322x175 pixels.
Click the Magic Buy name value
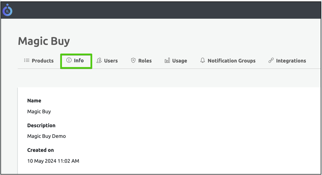pos(39,112)
